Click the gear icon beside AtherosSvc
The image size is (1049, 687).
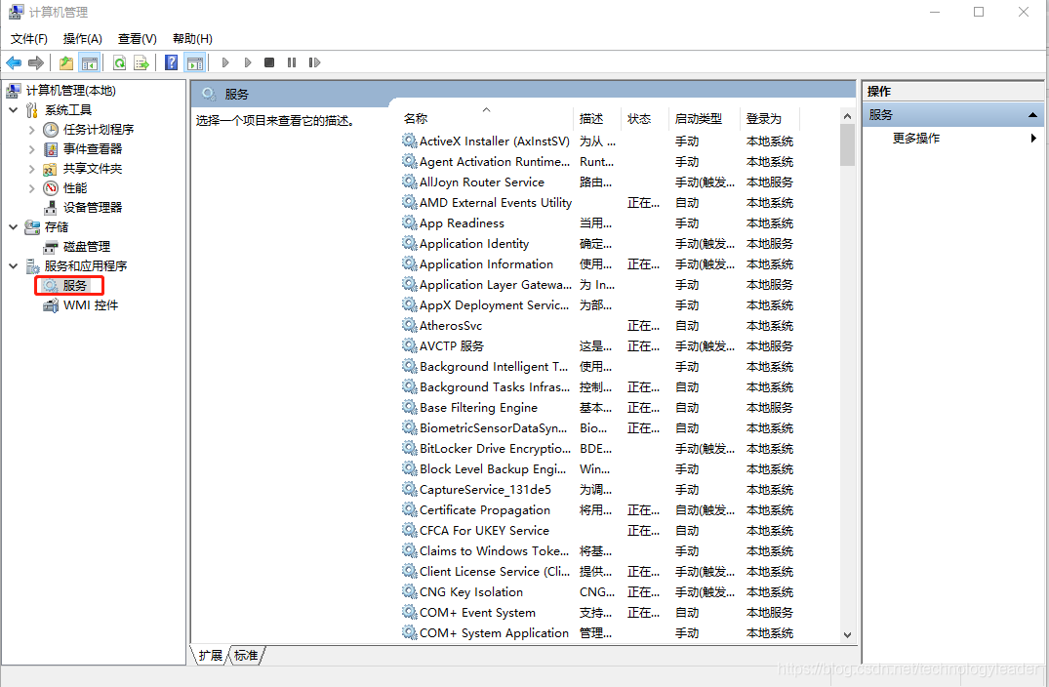[410, 325]
